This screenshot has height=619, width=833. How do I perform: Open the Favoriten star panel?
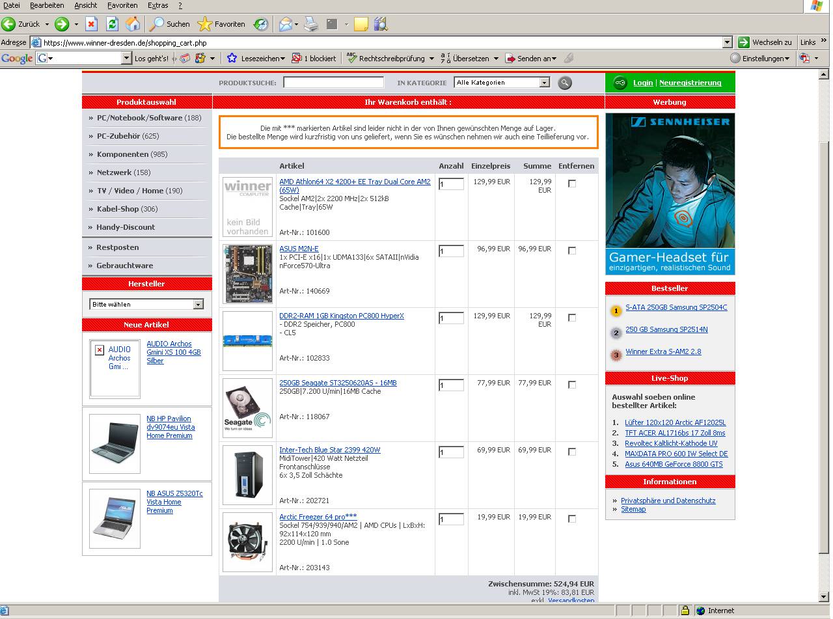click(221, 24)
